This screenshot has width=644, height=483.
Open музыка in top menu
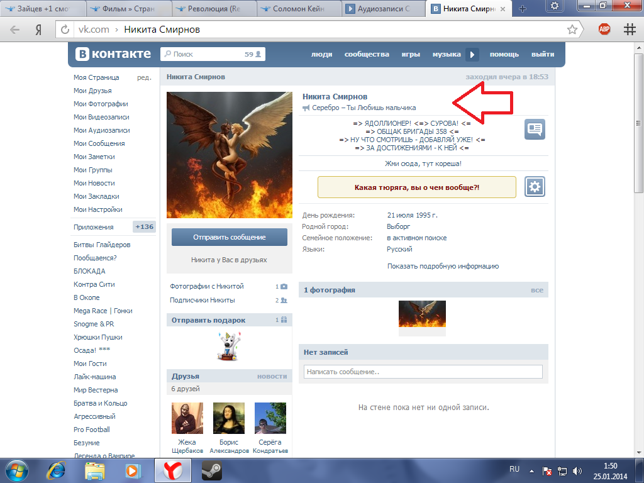coord(447,54)
